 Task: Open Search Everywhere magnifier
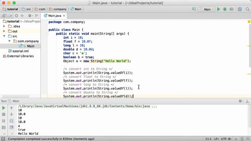coord(247,9)
